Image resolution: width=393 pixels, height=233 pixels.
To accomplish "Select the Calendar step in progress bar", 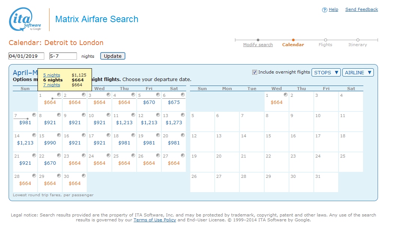I will [293, 45].
